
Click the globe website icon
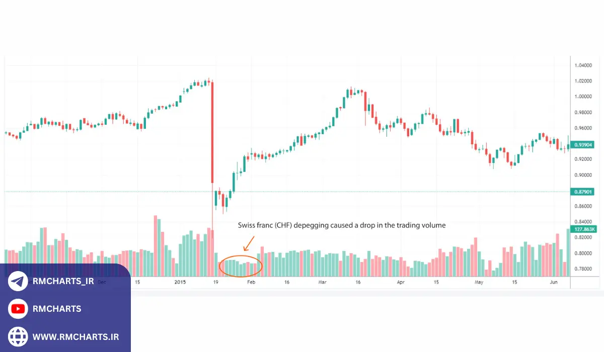[x=18, y=336]
